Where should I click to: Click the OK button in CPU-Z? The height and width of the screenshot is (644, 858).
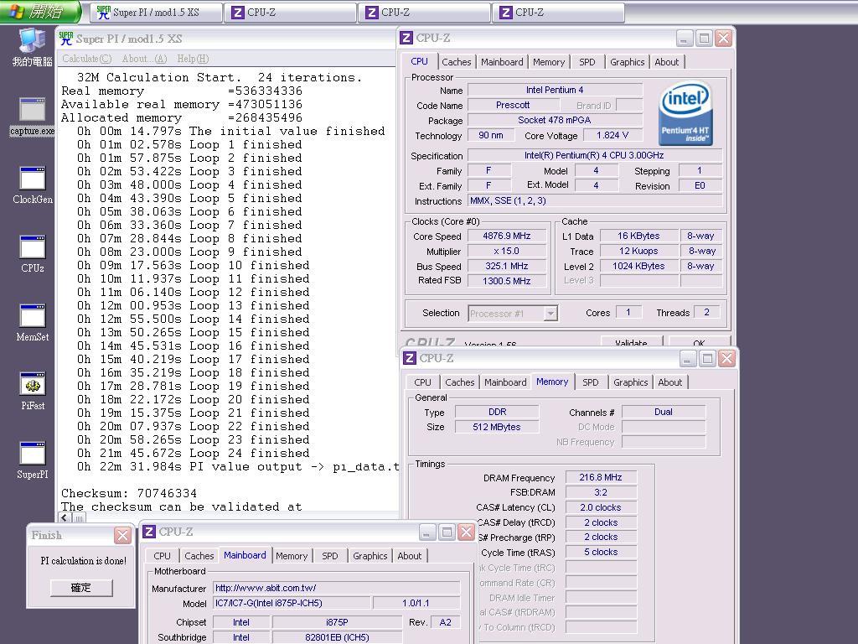tap(699, 343)
